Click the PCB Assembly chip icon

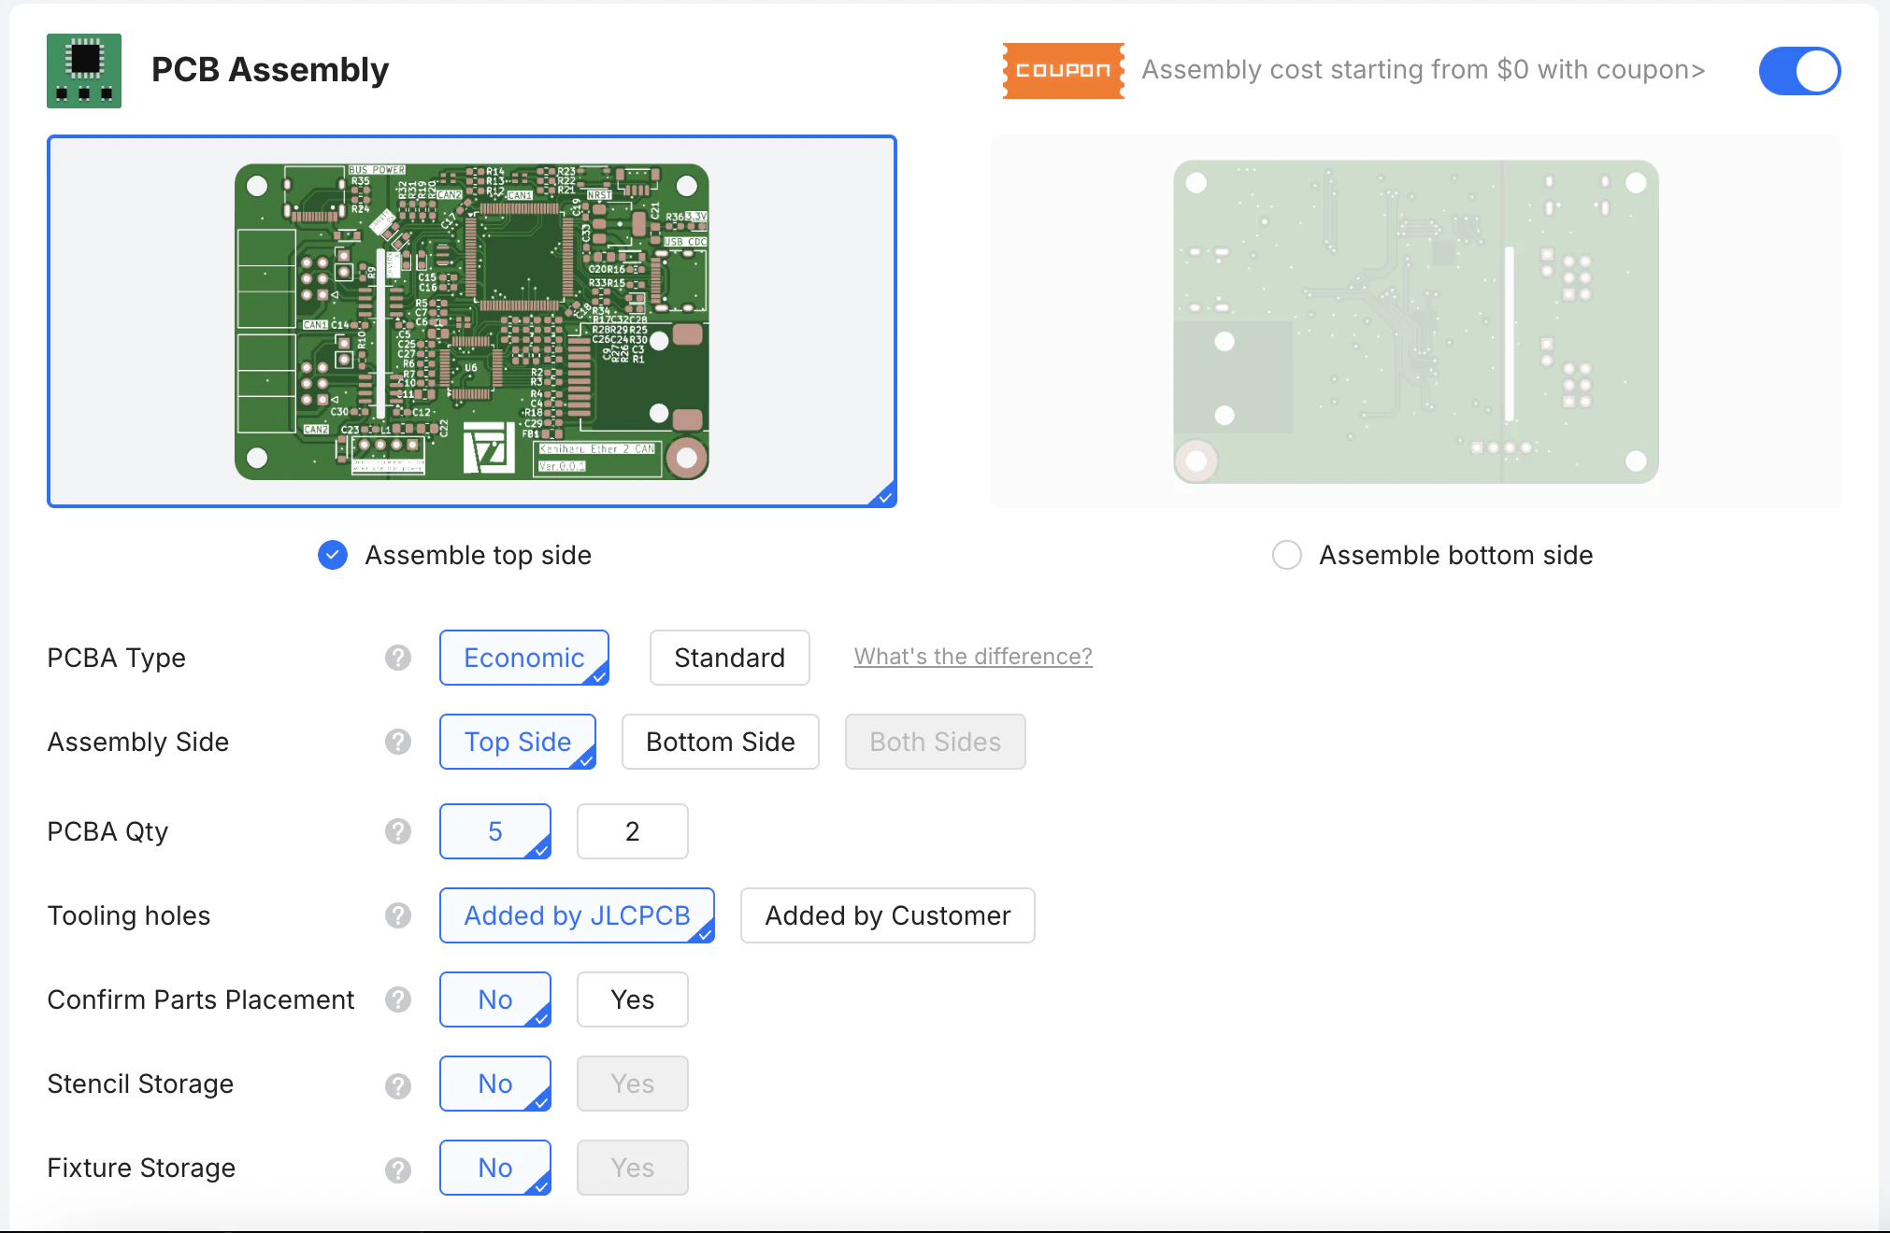(84, 71)
